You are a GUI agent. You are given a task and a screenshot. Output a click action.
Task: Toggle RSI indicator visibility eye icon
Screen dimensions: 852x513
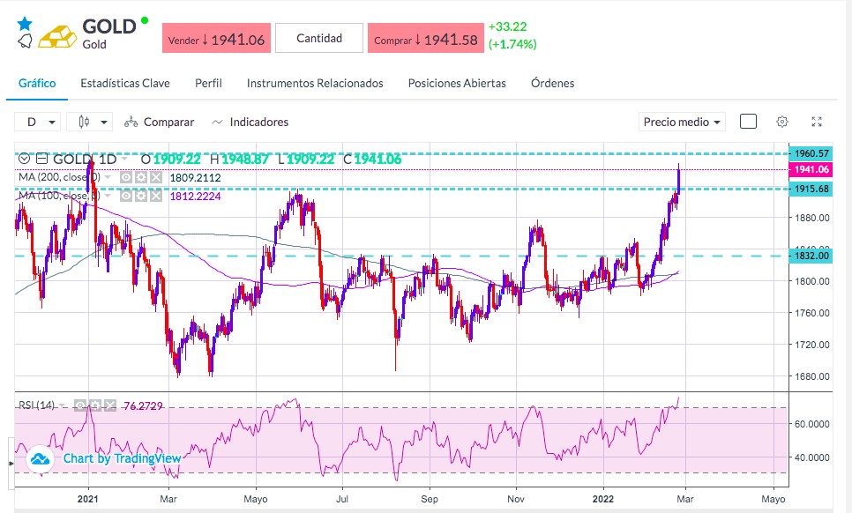(80, 405)
